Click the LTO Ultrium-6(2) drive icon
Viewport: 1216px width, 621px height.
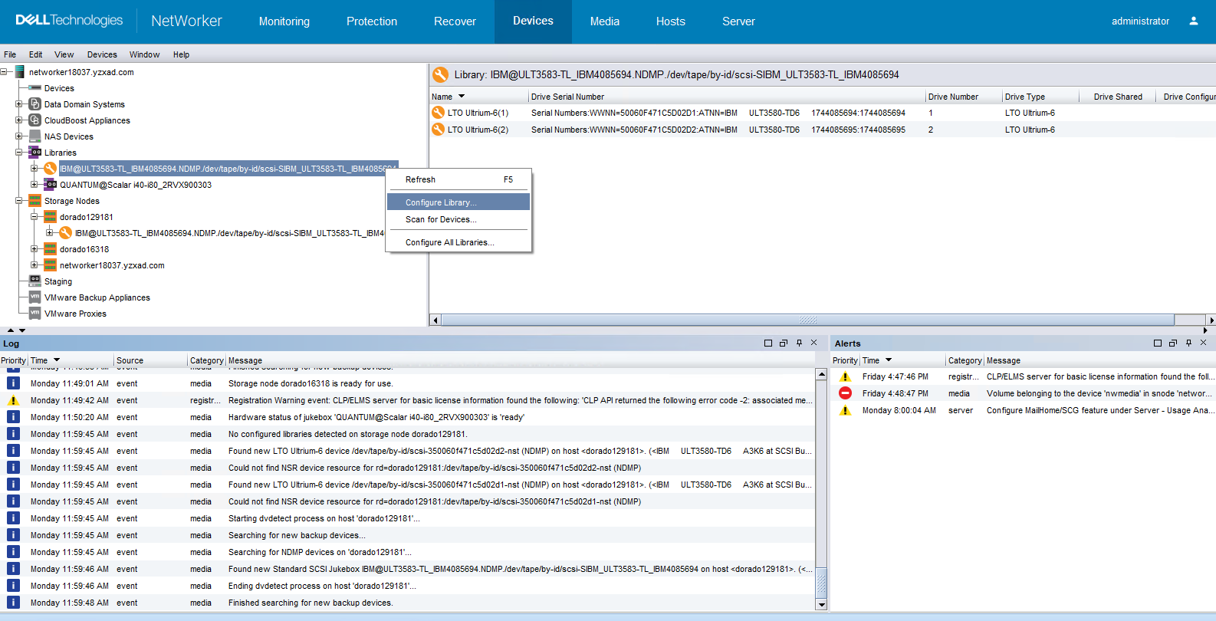(438, 130)
